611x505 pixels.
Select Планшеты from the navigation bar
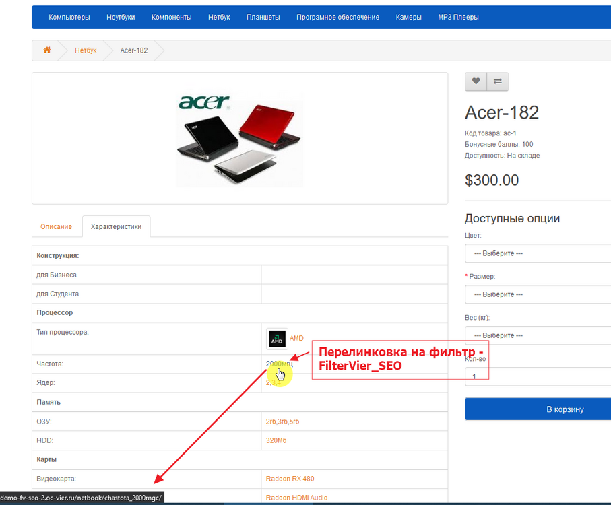pyautogui.click(x=263, y=17)
